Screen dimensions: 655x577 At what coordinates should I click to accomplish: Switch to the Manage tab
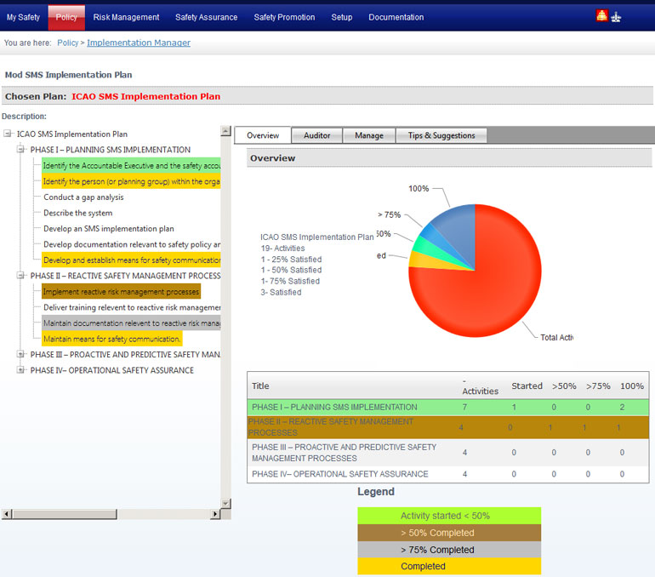coord(369,135)
